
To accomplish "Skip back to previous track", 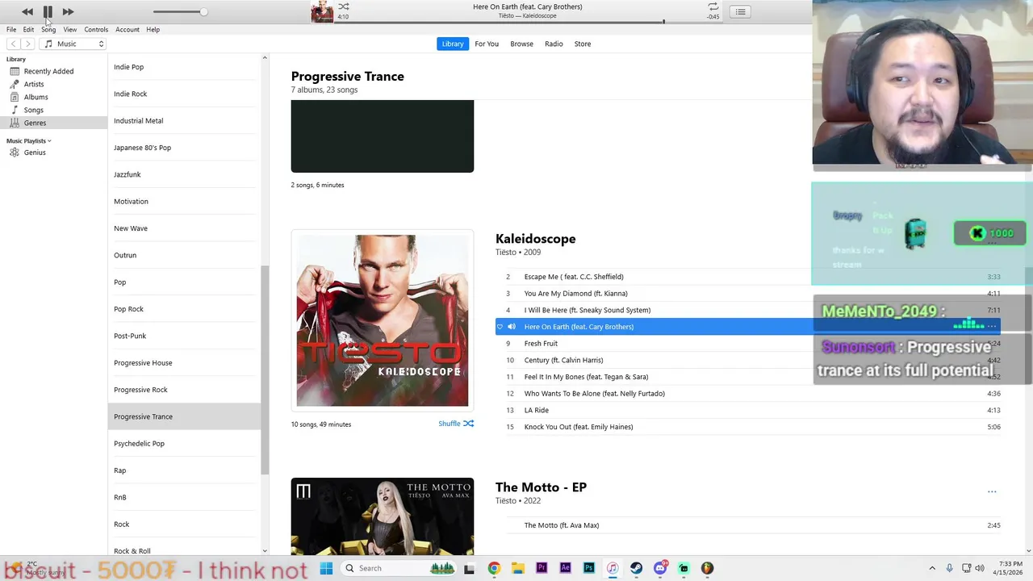I will click(27, 11).
